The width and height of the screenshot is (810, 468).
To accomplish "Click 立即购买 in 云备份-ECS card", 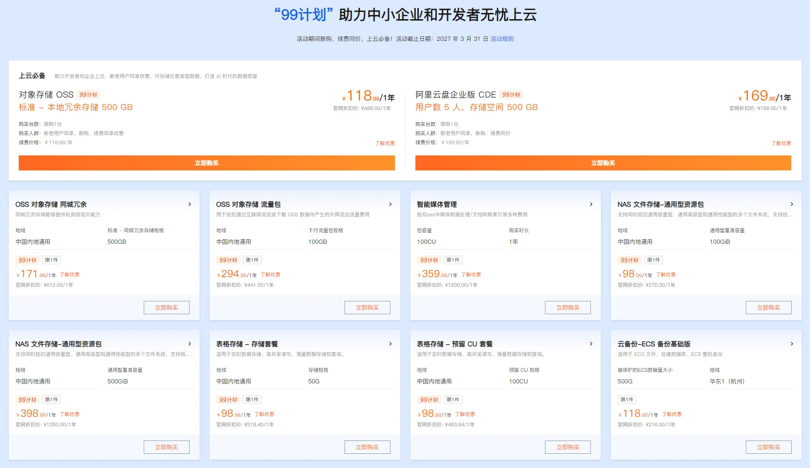I will pyautogui.click(x=769, y=447).
